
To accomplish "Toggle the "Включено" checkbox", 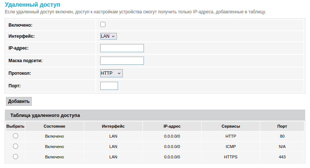I will [x=103, y=24].
